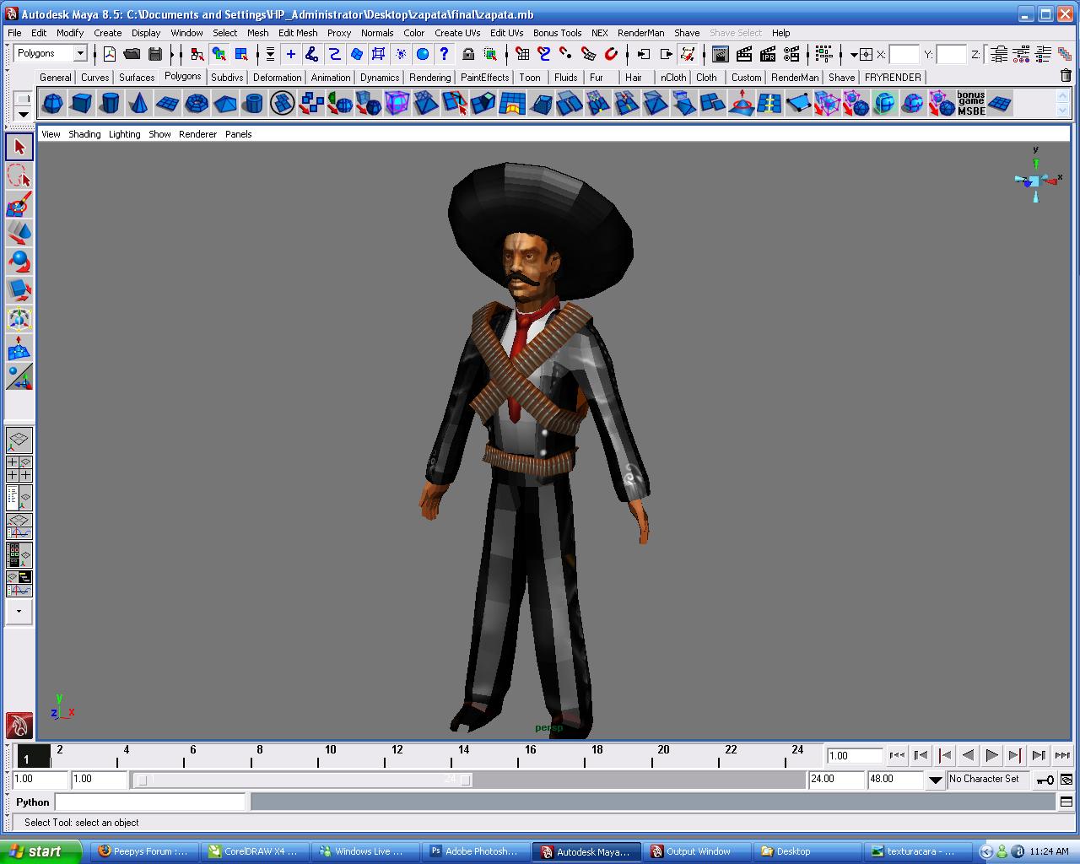Open the Windows start menu
The height and width of the screenshot is (864, 1080).
click(41, 851)
